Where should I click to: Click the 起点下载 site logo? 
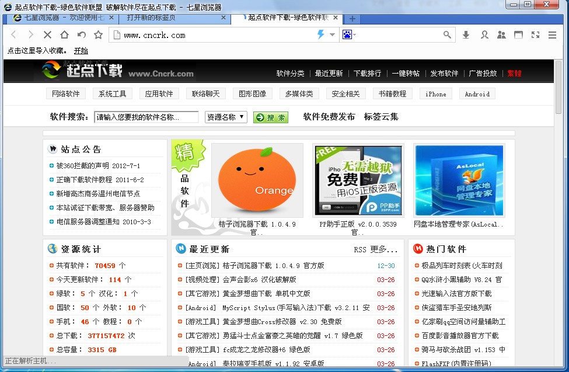(95, 70)
